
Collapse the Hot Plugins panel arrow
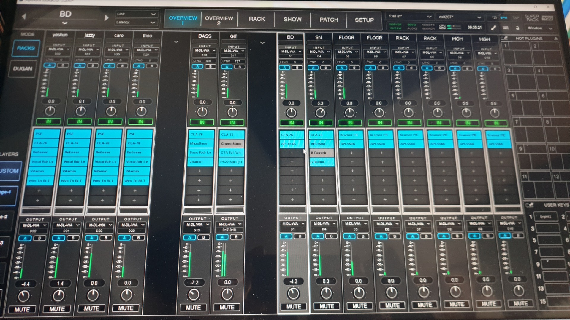point(556,39)
